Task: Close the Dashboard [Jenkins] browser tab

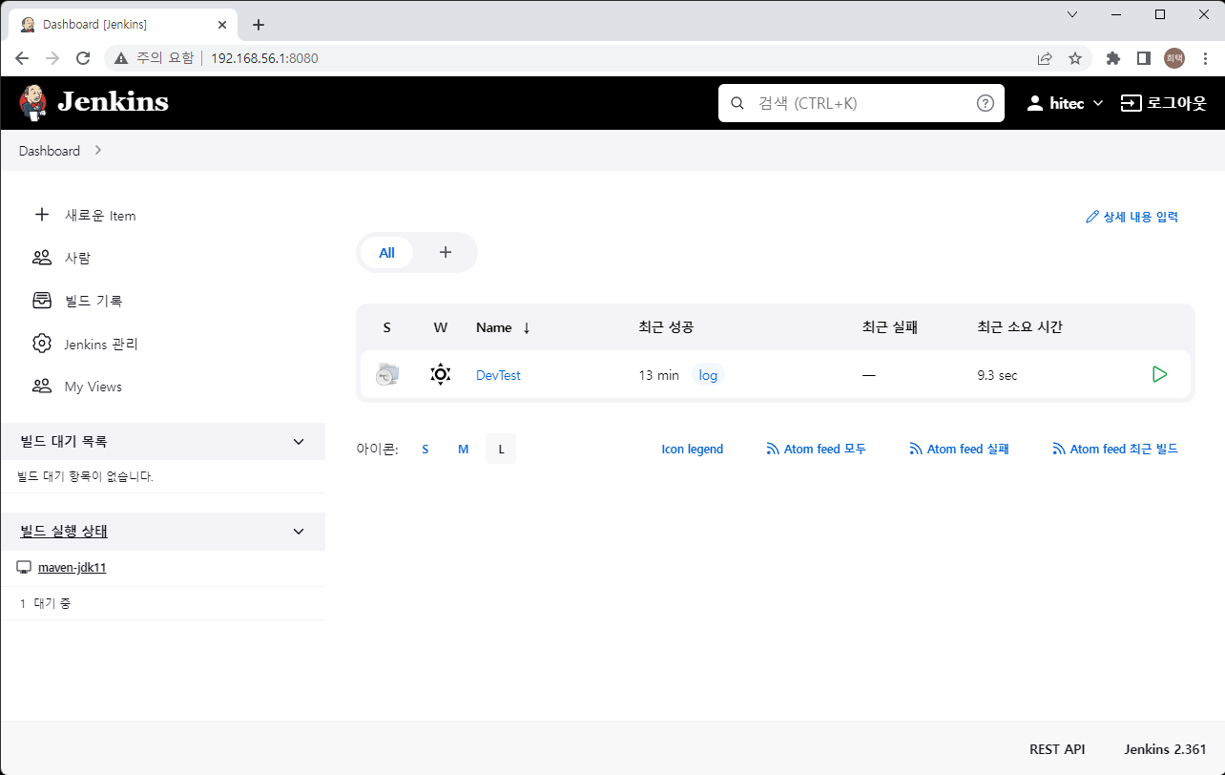Action: (220, 25)
